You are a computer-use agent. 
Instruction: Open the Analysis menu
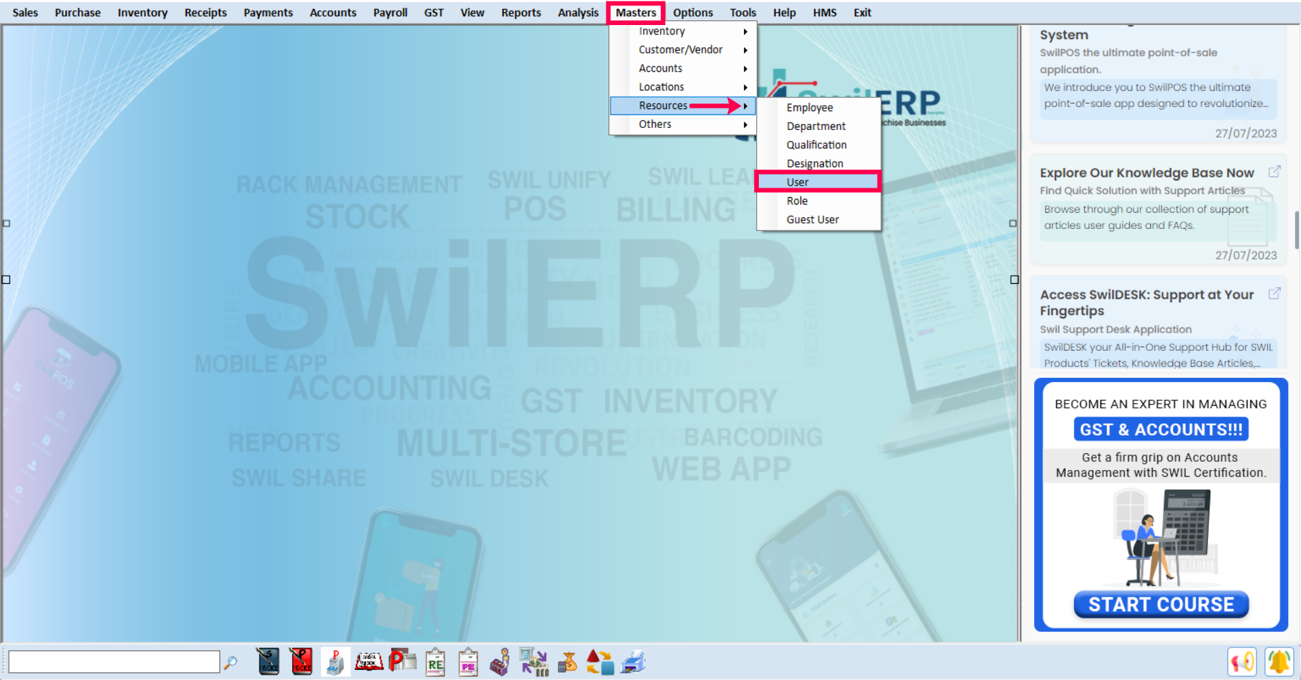tap(578, 12)
